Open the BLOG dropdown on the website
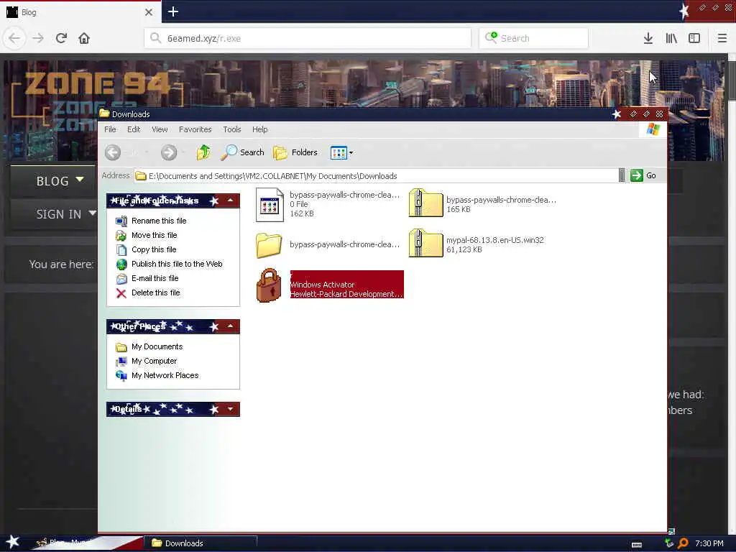 [x=60, y=180]
